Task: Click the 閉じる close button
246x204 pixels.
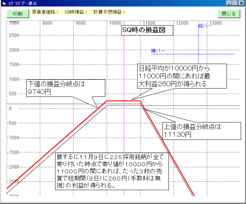Action: coord(229,14)
